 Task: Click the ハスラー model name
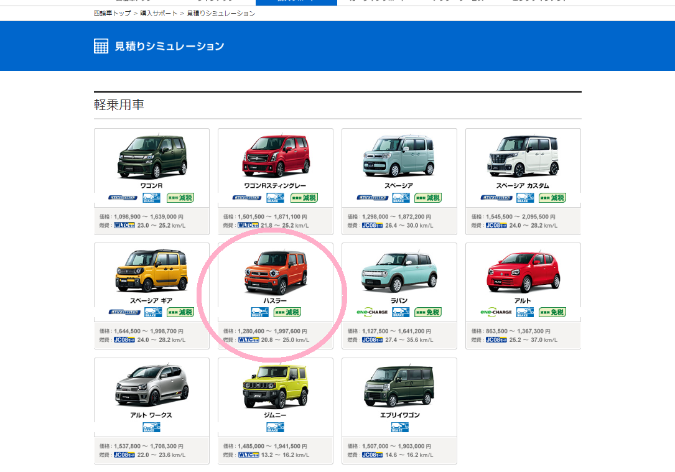coord(275,301)
